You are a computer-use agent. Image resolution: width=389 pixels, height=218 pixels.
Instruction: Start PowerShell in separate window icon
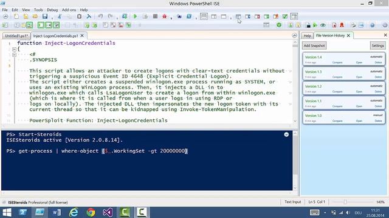point(189,16)
